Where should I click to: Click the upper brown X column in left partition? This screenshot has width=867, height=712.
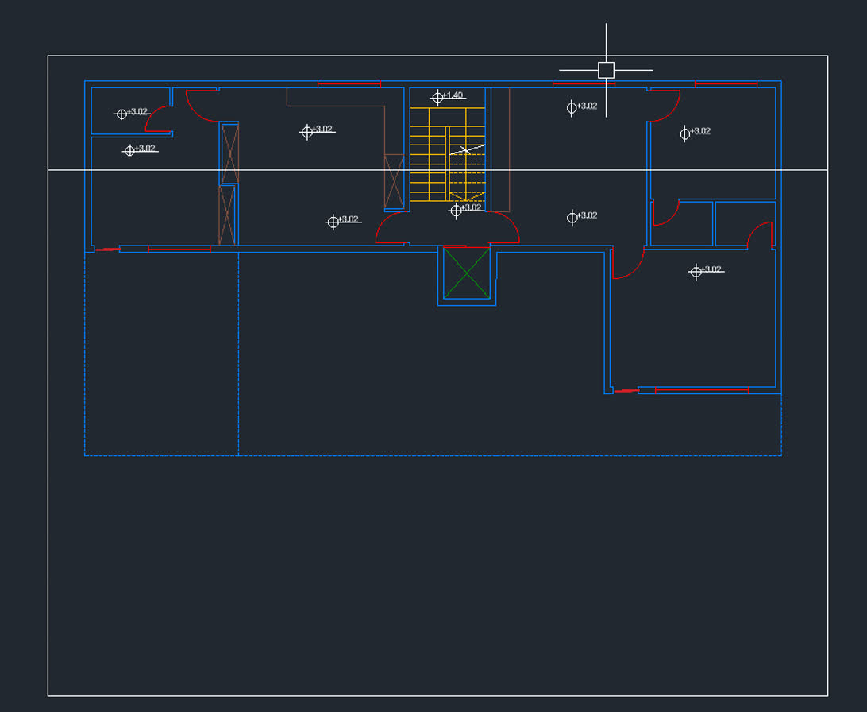pos(229,153)
